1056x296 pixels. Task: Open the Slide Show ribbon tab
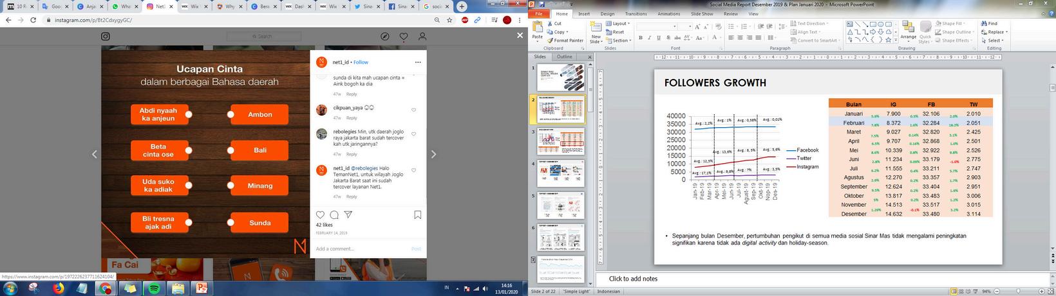pos(702,13)
